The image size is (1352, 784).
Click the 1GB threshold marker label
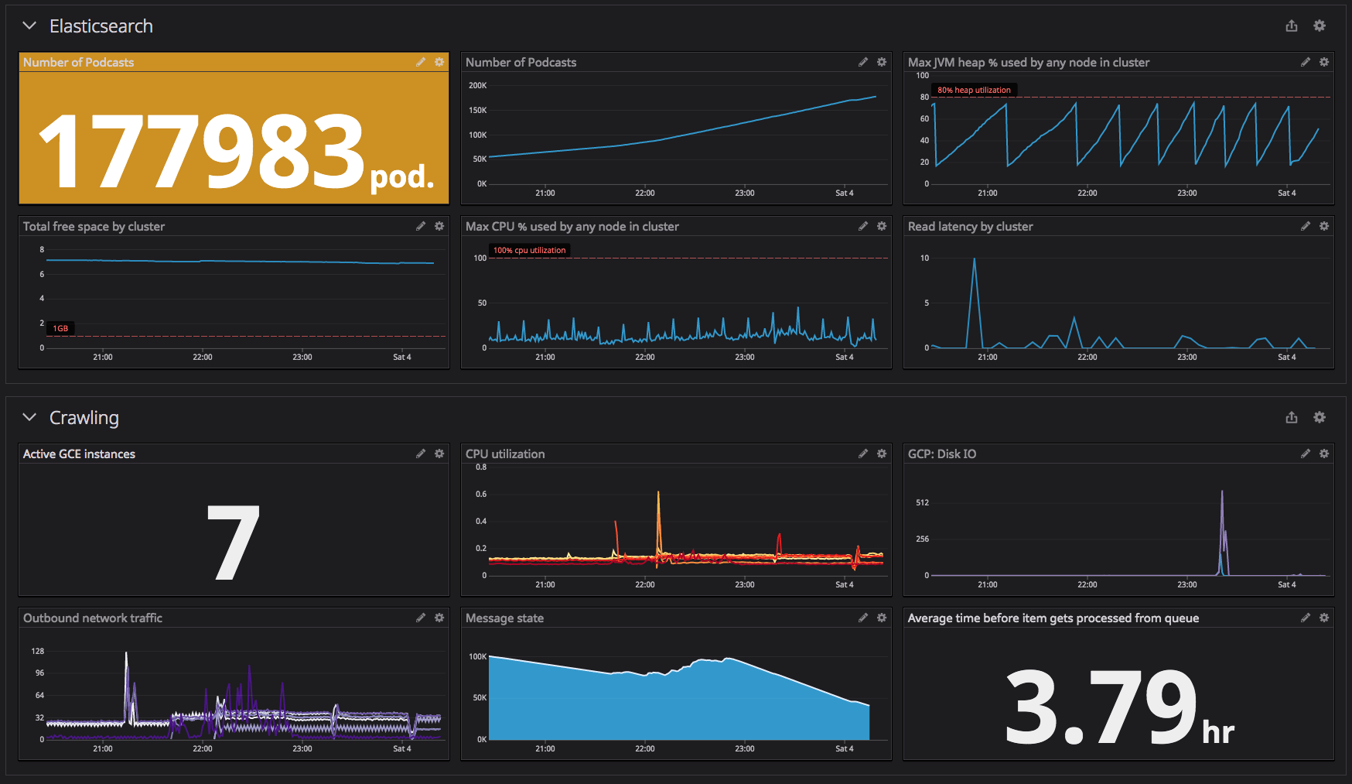pos(60,328)
